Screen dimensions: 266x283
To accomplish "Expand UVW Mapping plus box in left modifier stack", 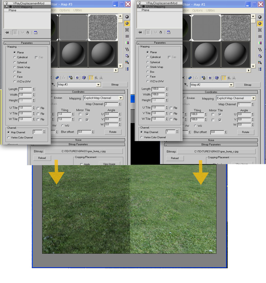I will 10,7.
